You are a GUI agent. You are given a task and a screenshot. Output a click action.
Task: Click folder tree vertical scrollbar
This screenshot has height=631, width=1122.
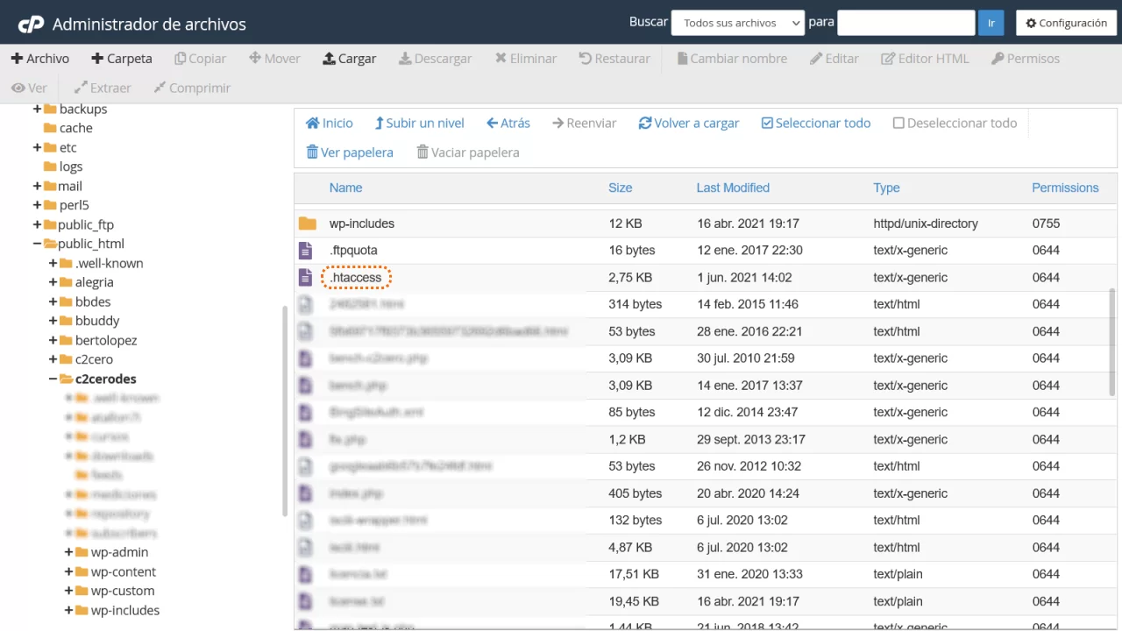coord(284,412)
